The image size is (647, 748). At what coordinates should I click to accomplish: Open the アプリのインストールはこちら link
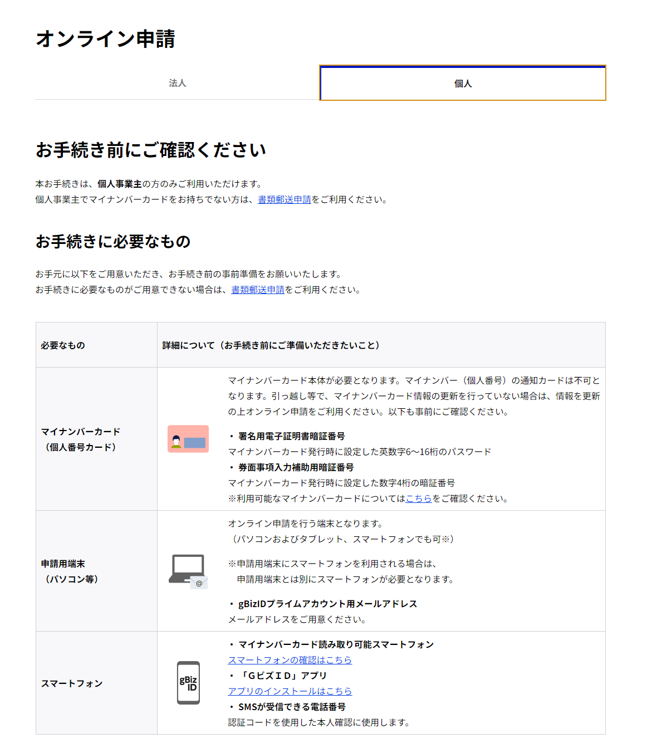coord(290,691)
